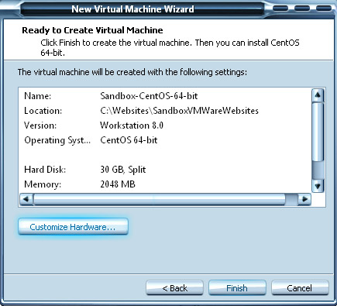Click the horizontal scroll right arrow
The width and height of the screenshot is (337, 306).
coord(304,199)
